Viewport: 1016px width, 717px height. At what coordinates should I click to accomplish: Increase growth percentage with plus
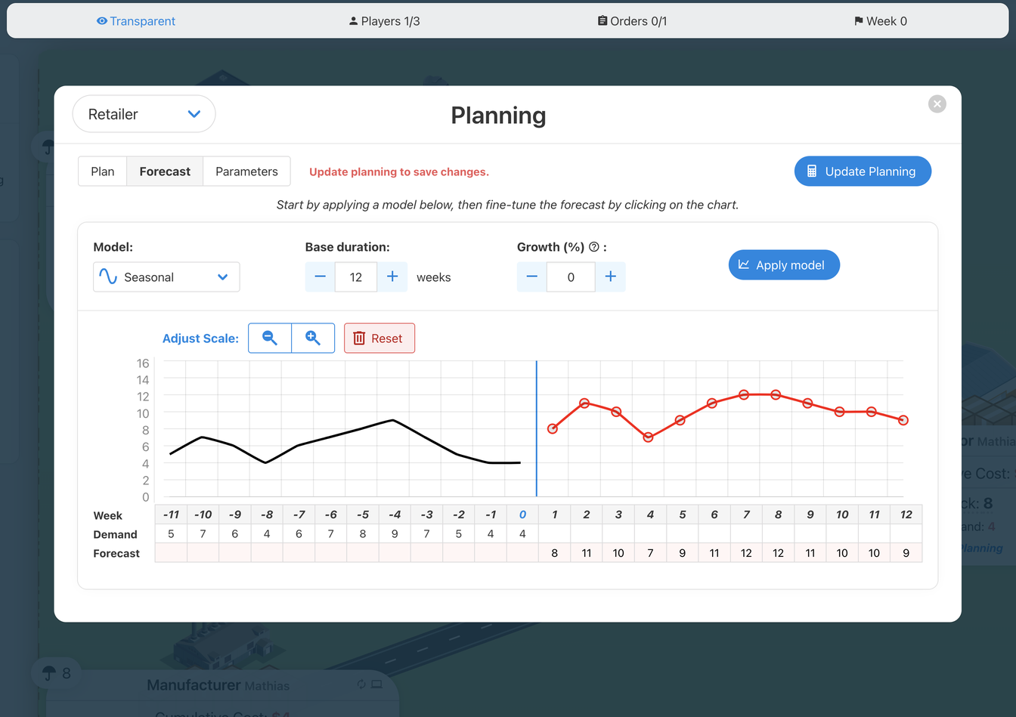tap(610, 277)
